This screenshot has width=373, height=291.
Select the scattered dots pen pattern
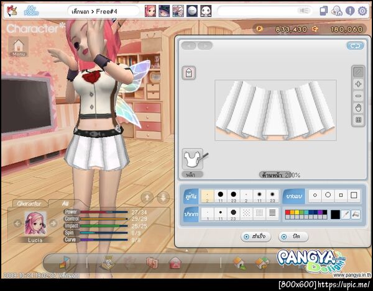point(246,213)
